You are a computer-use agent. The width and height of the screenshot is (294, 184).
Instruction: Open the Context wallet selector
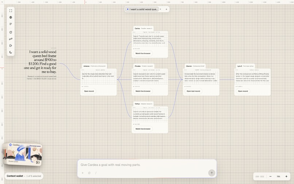click(24, 176)
